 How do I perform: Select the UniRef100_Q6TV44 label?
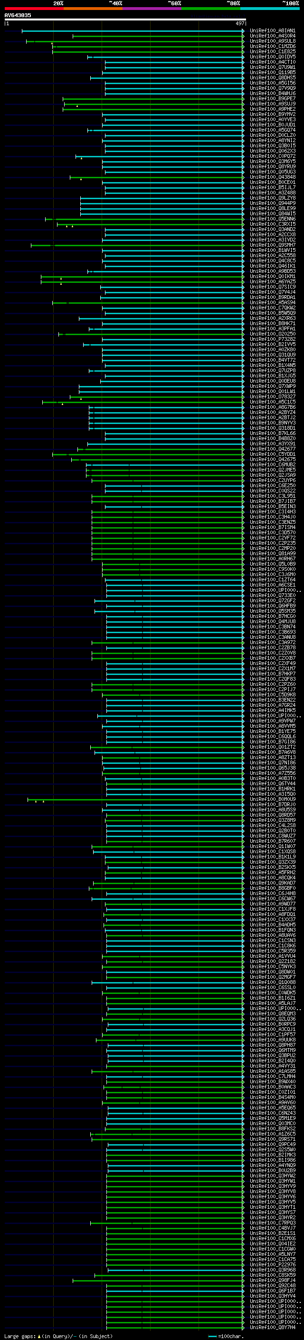click(x=272, y=783)
